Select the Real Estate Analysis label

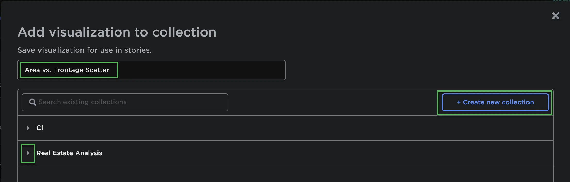point(69,153)
